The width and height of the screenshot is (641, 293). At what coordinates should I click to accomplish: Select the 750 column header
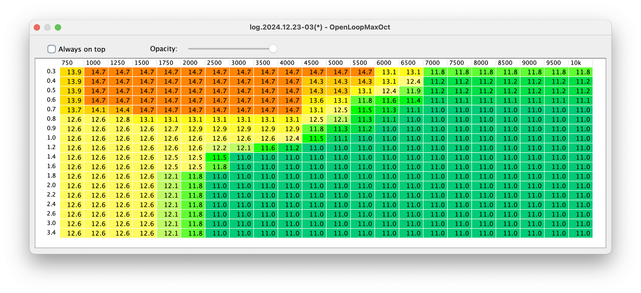point(72,63)
